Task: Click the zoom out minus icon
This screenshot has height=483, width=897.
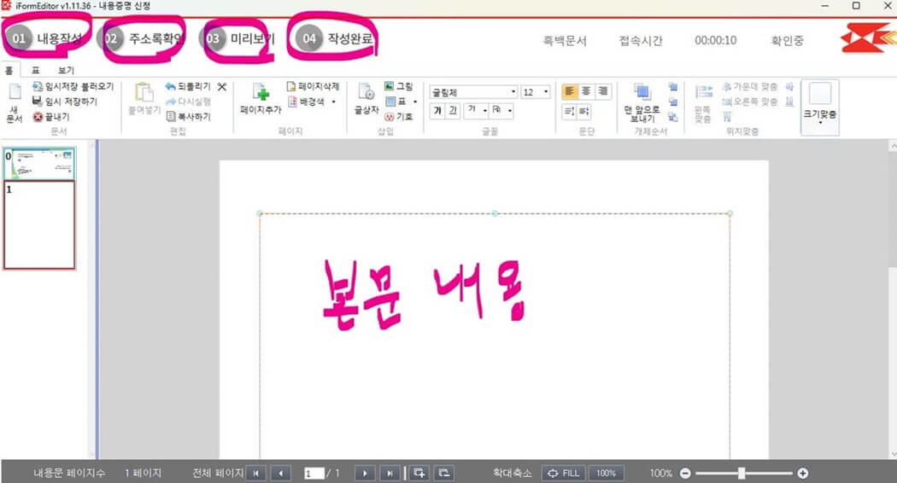Action: point(685,474)
